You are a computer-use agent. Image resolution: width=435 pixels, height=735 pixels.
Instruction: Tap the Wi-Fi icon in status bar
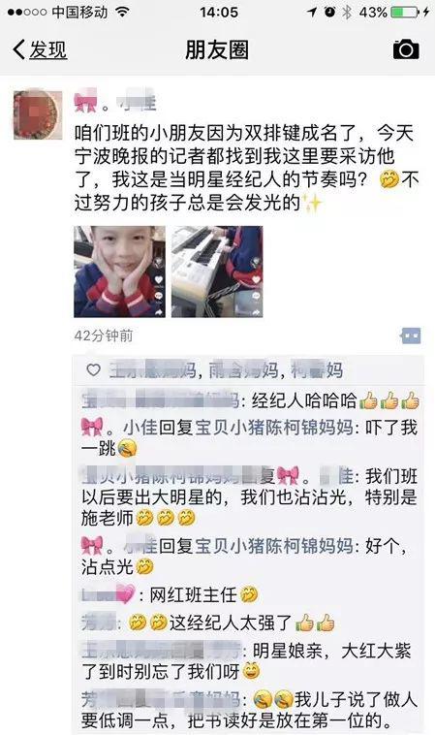122,12
